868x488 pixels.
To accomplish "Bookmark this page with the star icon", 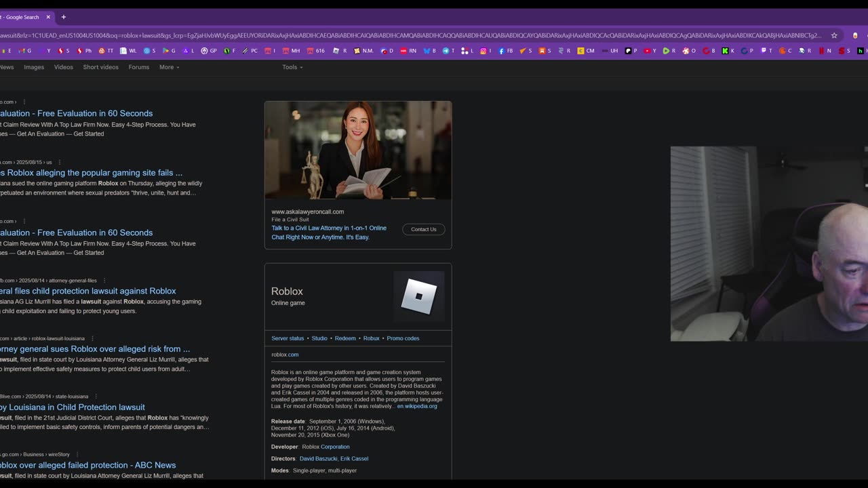I will click(835, 35).
